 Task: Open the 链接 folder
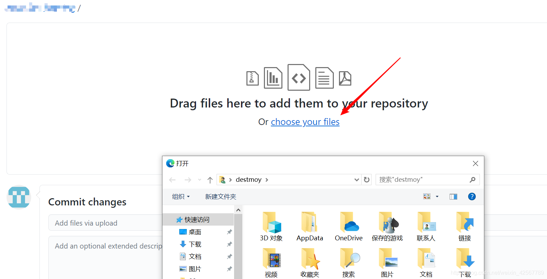465,227
